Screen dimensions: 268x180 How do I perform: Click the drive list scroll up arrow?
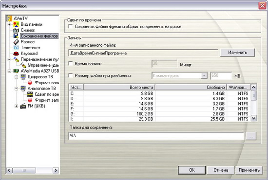(x=254, y=87)
